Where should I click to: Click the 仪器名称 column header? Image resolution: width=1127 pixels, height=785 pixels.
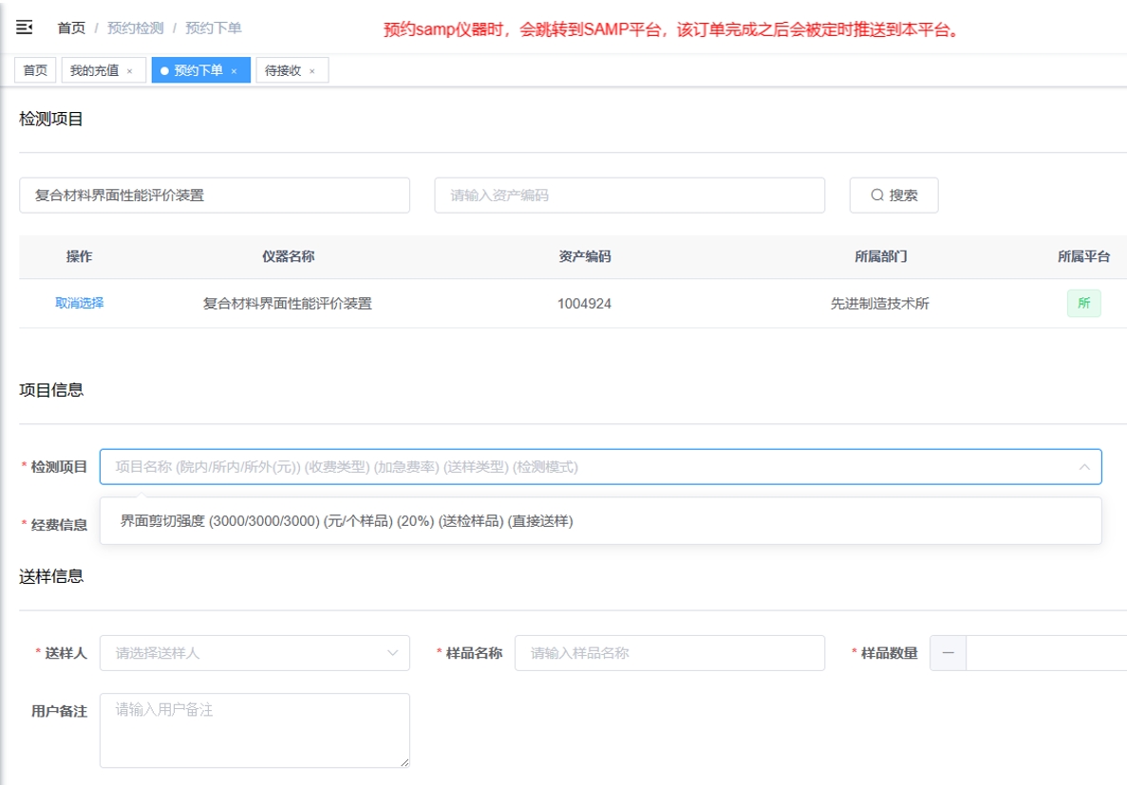coord(289,256)
